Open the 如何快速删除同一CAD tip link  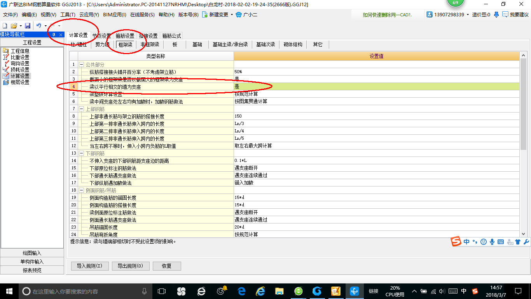click(x=387, y=15)
